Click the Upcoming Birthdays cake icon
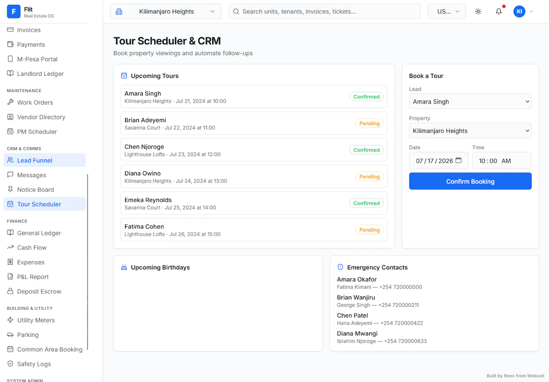Image resolution: width=549 pixels, height=382 pixels. (x=124, y=267)
